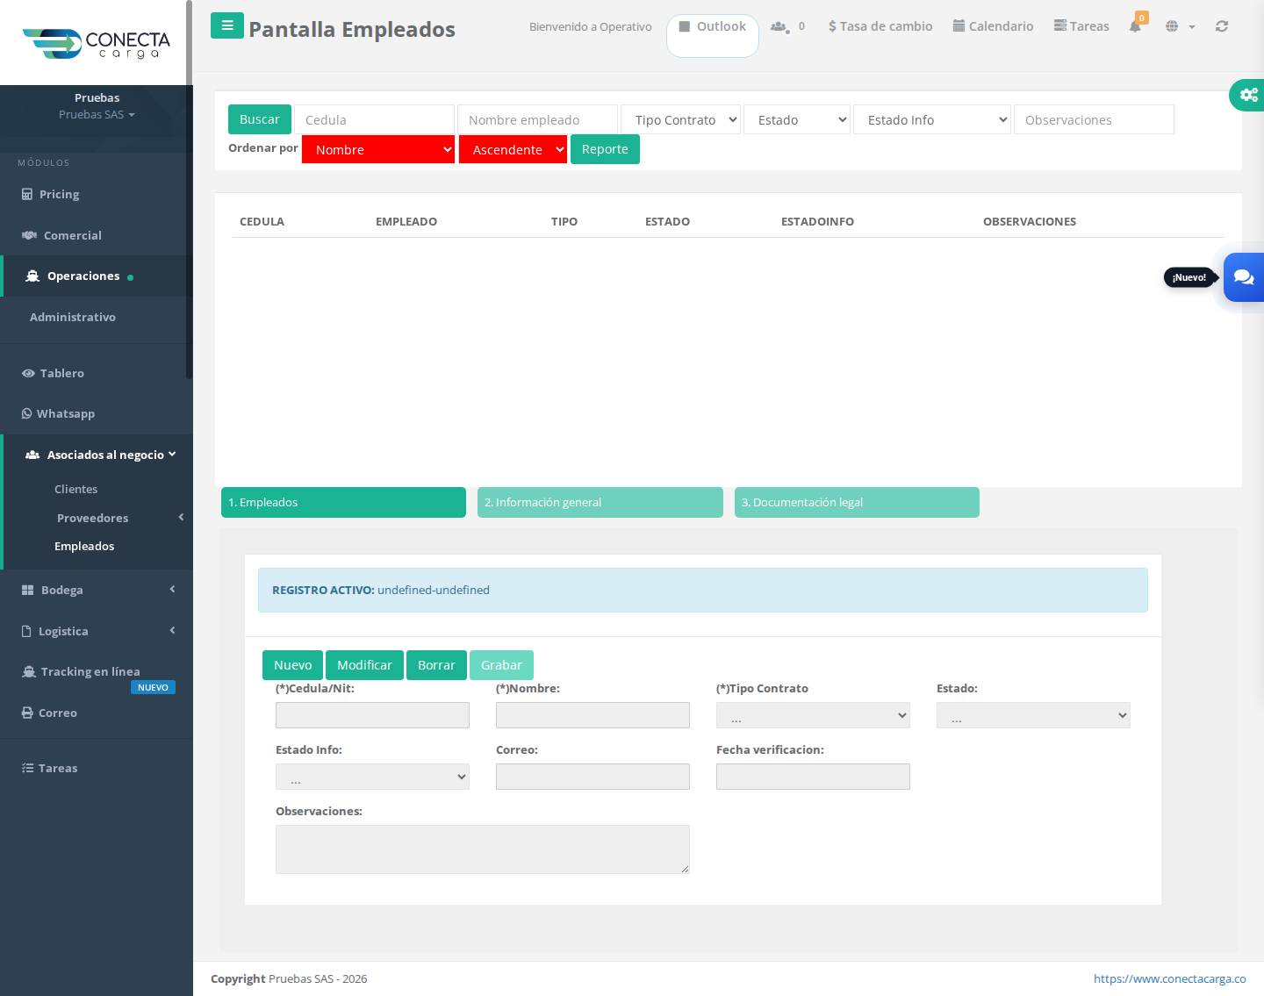Screen dimensions: 1264x996
Task: Open Tareas in the top bar
Action: (x=1081, y=26)
